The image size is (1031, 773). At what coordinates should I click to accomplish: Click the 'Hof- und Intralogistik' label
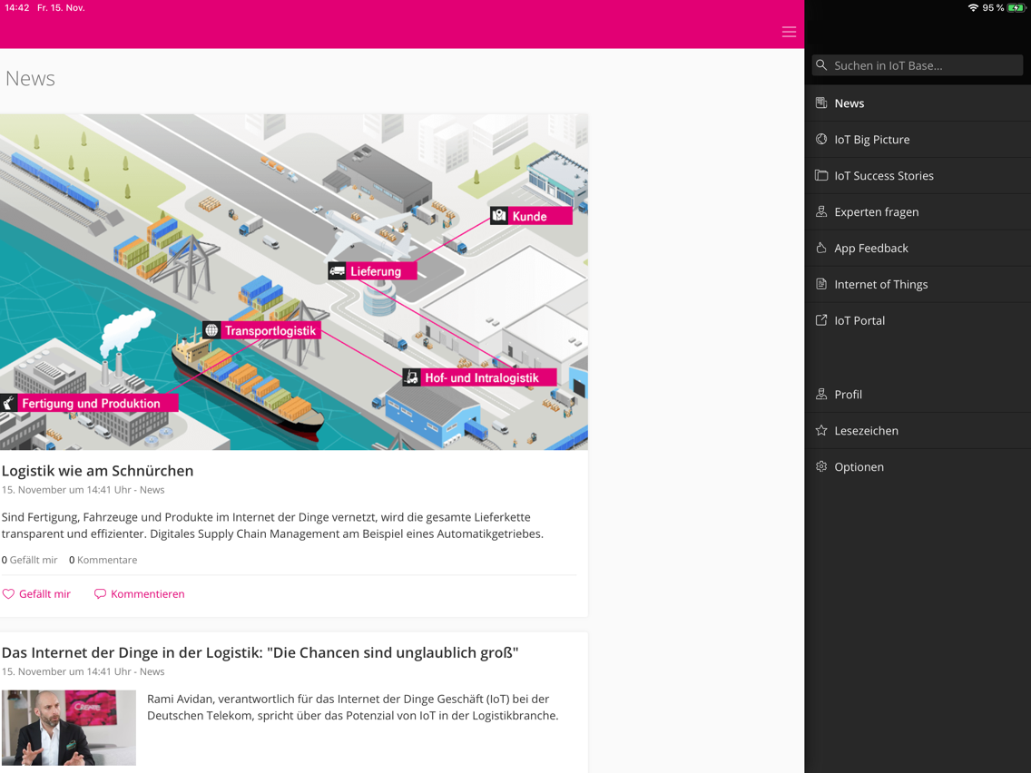[x=482, y=378]
